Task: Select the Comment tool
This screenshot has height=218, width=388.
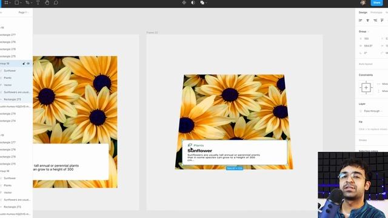Action: [x=56, y=2]
